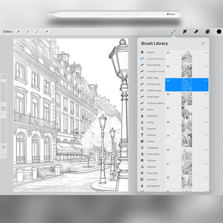Choose brush number 53
The height and width of the screenshot is (223, 223).
coord(187,57)
